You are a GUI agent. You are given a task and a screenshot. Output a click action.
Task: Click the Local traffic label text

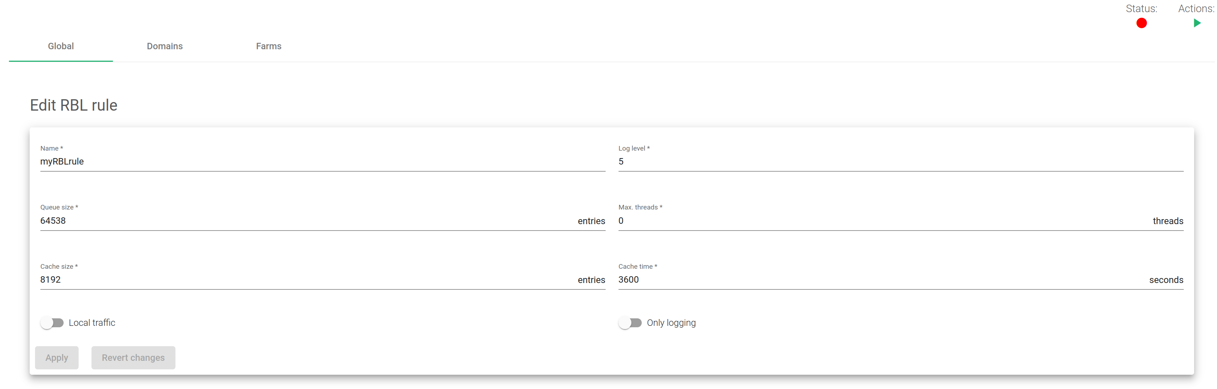click(92, 323)
